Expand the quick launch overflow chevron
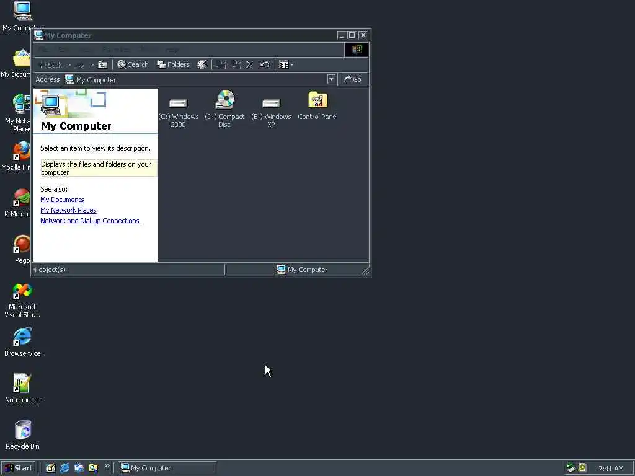635x476 pixels. (107, 466)
